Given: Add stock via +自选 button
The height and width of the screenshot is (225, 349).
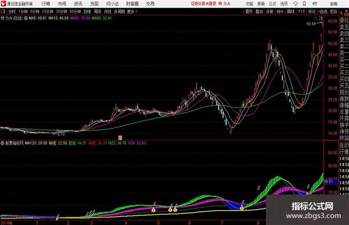Looking at the screenshot, I should point(323,11).
